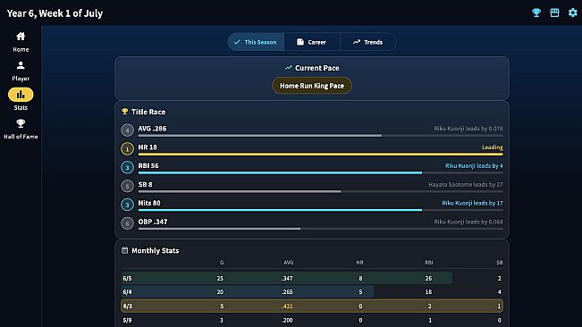582x327 pixels.
Task: Click the HR 18 yellow progress bar
Action: [321, 155]
